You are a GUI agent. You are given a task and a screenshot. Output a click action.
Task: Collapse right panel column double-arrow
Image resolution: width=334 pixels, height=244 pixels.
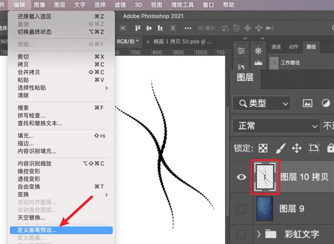click(x=262, y=38)
